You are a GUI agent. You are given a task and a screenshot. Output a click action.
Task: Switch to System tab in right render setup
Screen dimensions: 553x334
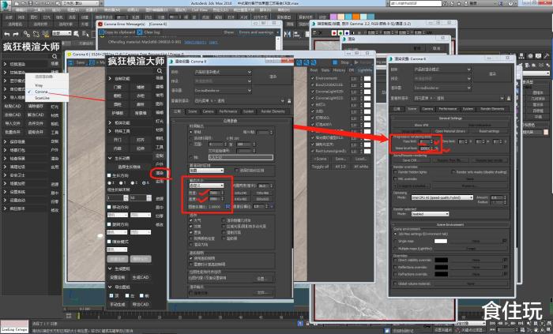tap(468, 109)
